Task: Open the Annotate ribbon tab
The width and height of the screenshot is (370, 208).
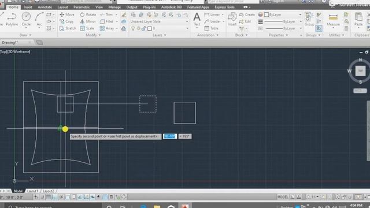Action: click(x=45, y=7)
